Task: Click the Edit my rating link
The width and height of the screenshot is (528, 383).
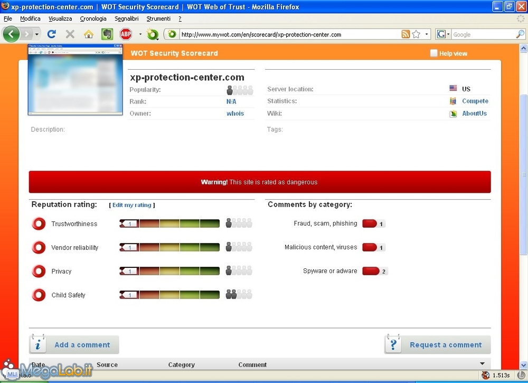Action: (131, 205)
